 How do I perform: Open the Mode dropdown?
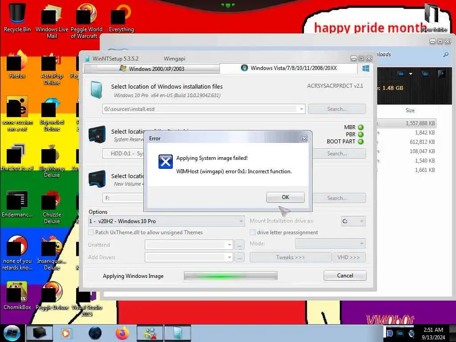(x=330, y=244)
